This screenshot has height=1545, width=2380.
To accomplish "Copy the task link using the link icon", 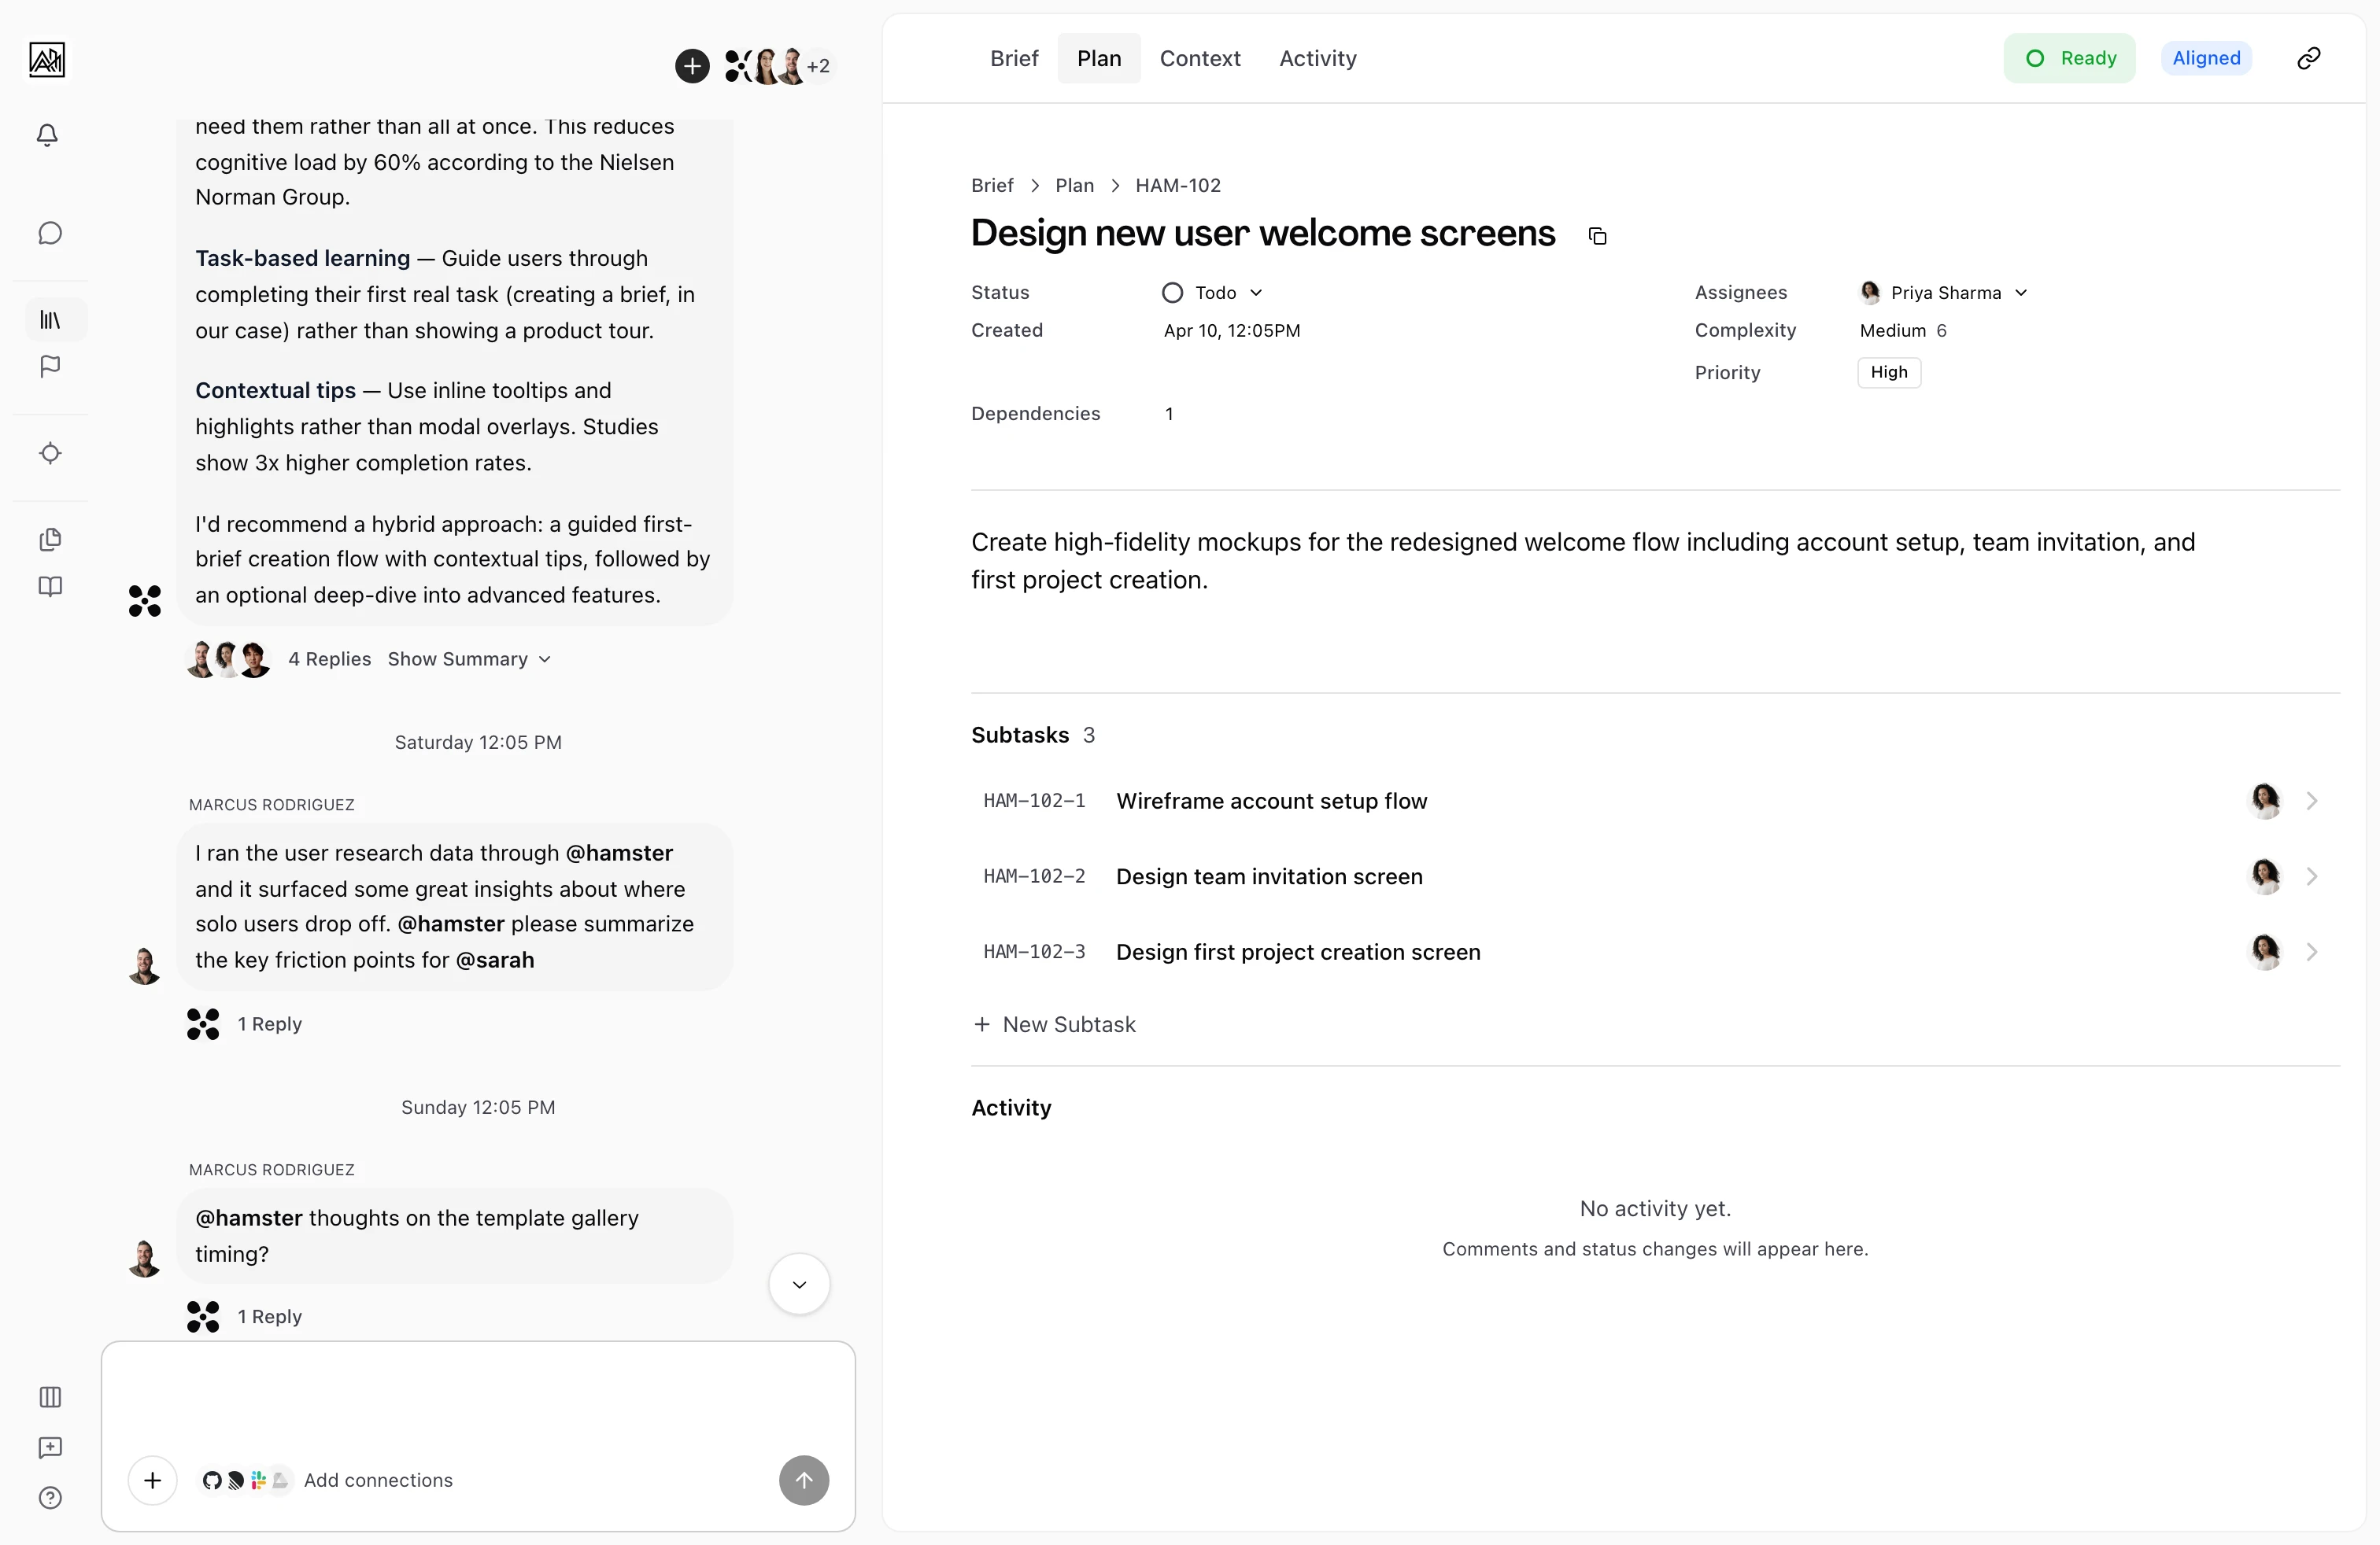I will 2308,58.
